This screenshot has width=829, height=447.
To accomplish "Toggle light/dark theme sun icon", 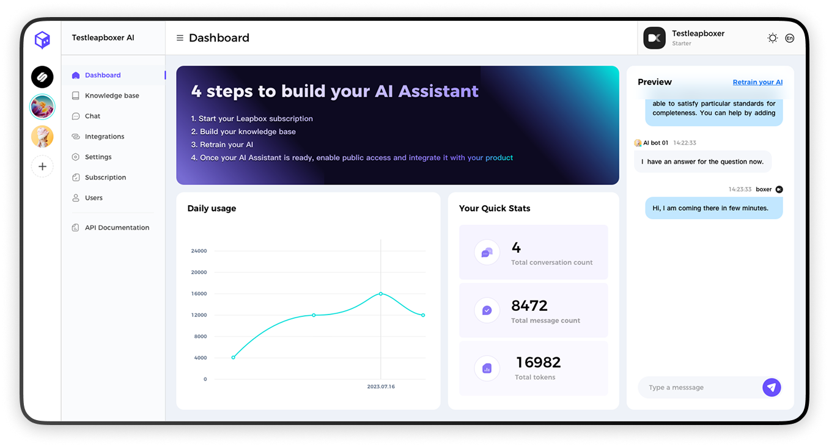I will coord(773,38).
